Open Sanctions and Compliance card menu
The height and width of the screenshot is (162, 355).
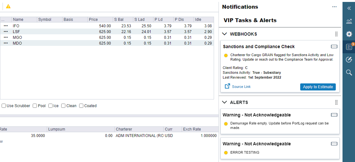334,47
